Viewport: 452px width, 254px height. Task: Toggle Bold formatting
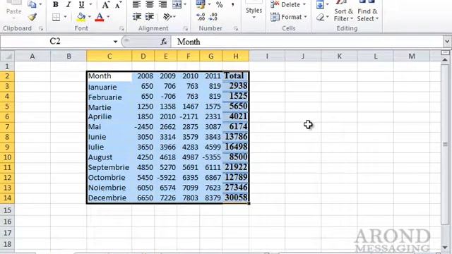point(55,5)
